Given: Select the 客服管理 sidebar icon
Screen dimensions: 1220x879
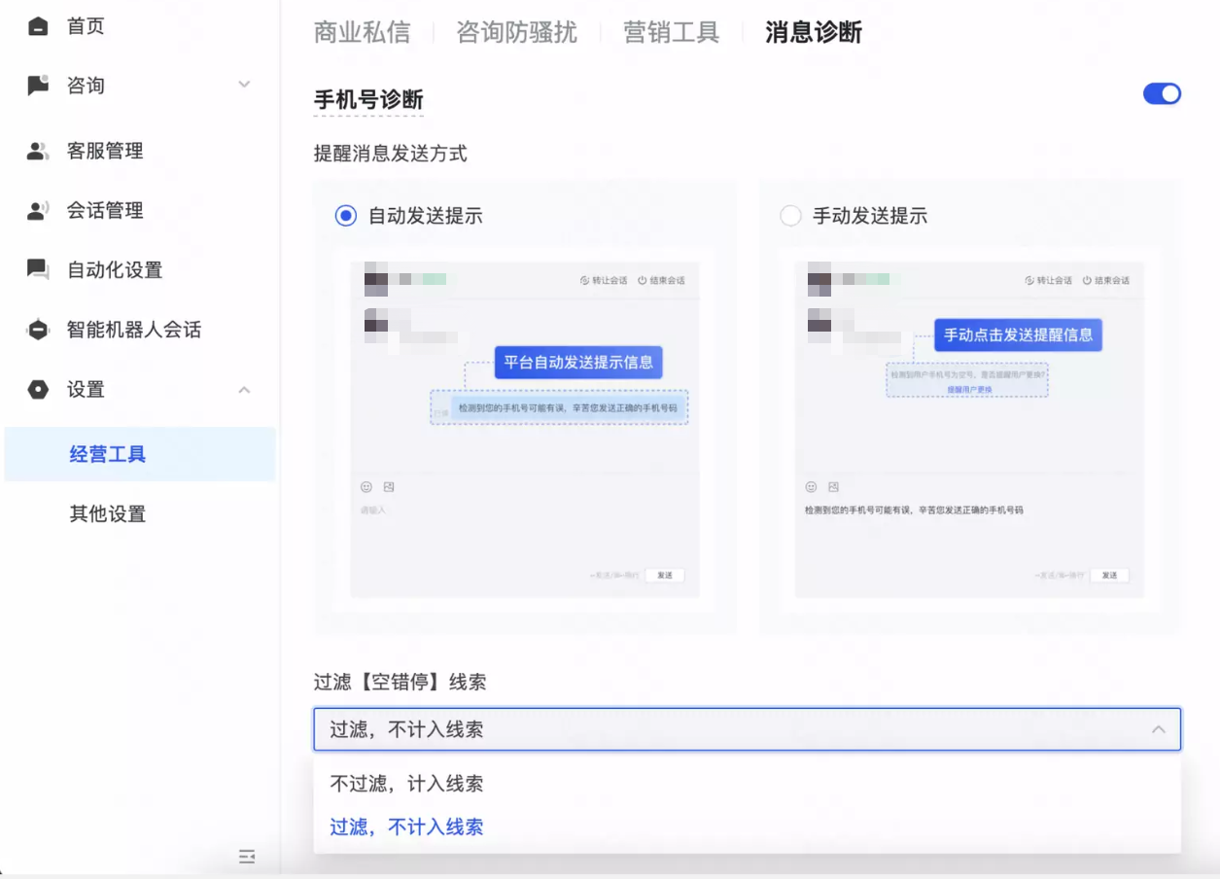Looking at the screenshot, I should pyautogui.click(x=35, y=150).
